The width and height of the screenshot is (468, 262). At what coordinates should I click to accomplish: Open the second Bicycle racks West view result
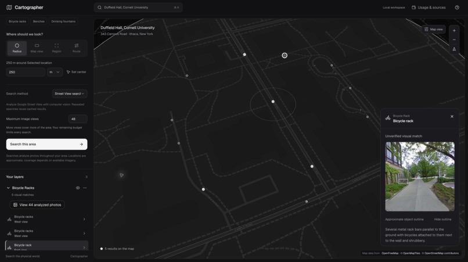pyautogui.click(x=46, y=234)
